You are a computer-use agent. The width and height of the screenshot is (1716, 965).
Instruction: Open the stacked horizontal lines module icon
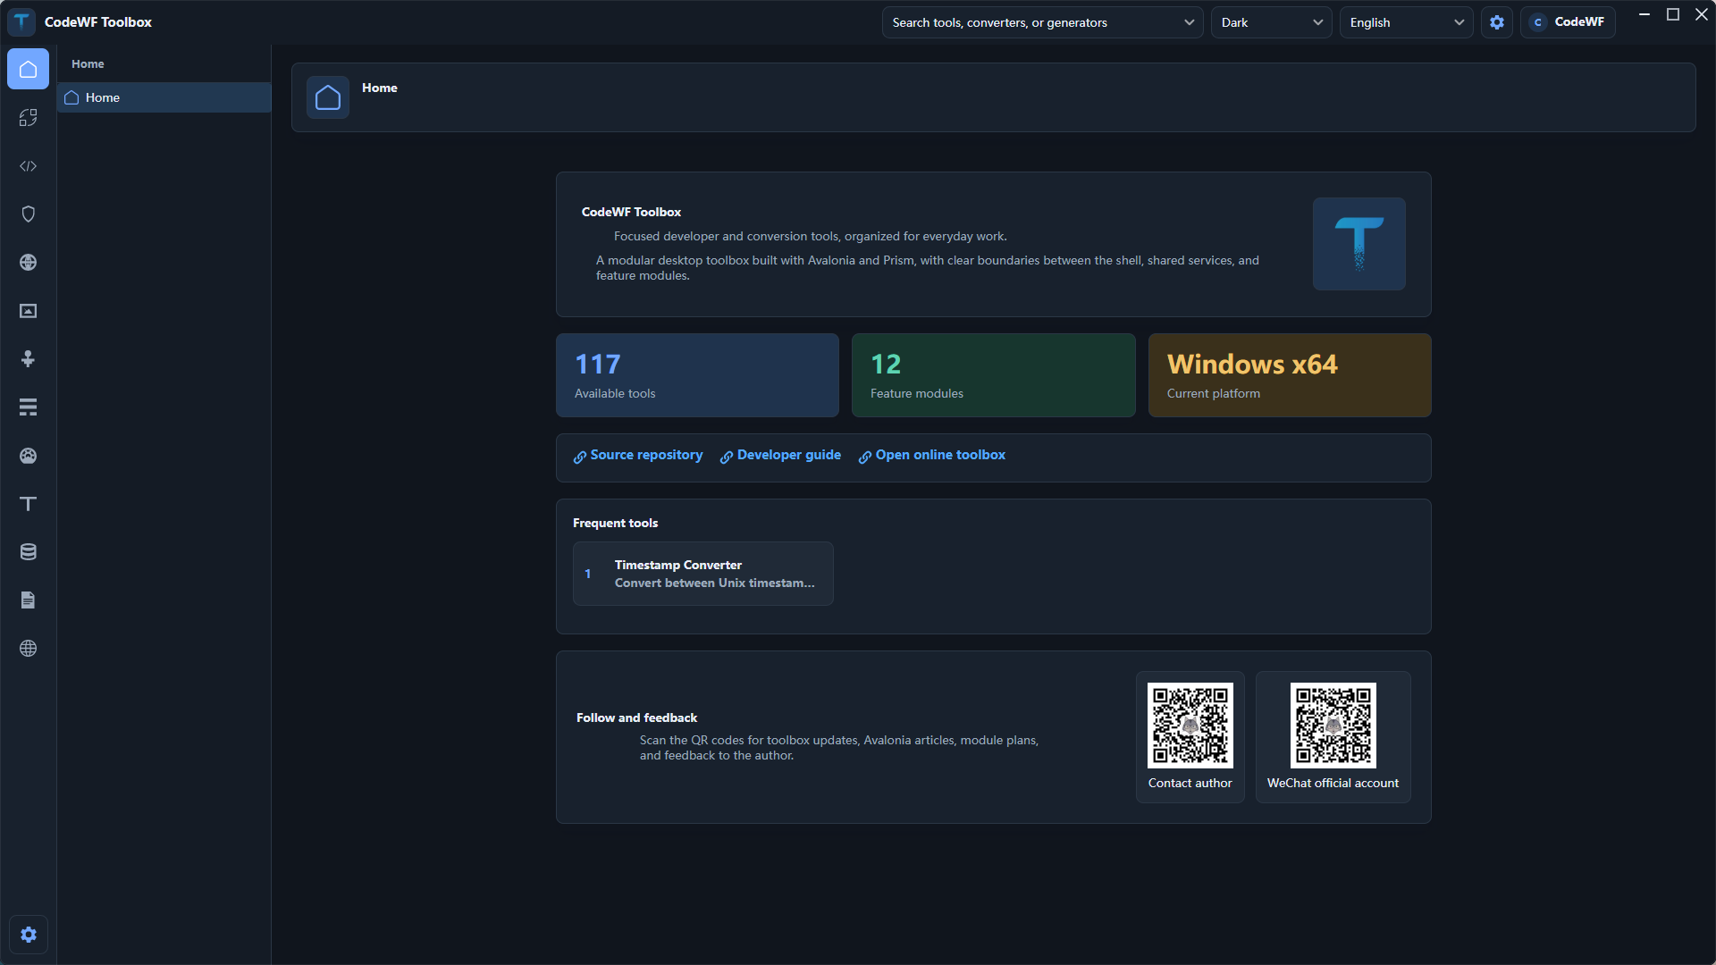click(28, 407)
